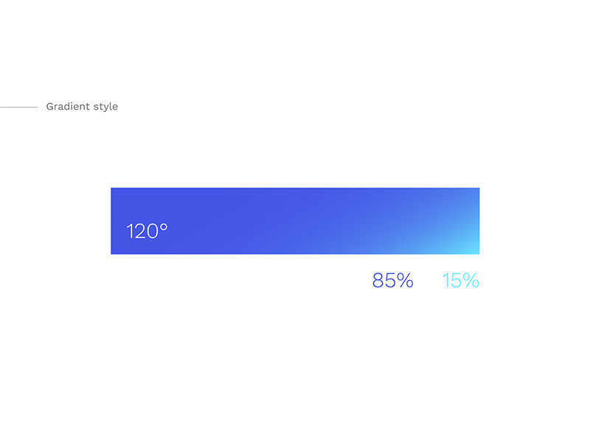Click the gradient bar above the 85% label
This screenshot has width=590, height=442.
click(x=393, y=221)
